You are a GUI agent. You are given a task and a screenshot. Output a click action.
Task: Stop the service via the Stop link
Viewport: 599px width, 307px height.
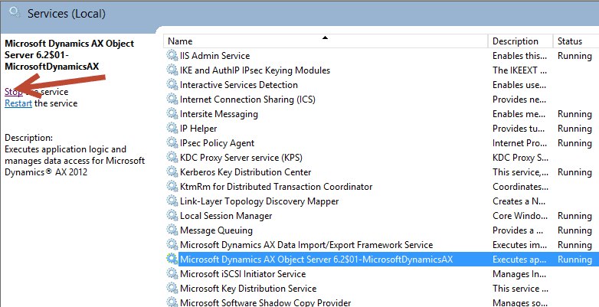(13, 92)
